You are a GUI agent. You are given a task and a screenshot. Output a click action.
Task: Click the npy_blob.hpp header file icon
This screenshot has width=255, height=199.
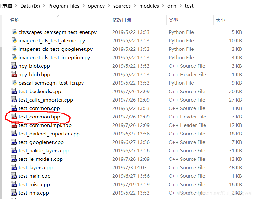(14, 74)
